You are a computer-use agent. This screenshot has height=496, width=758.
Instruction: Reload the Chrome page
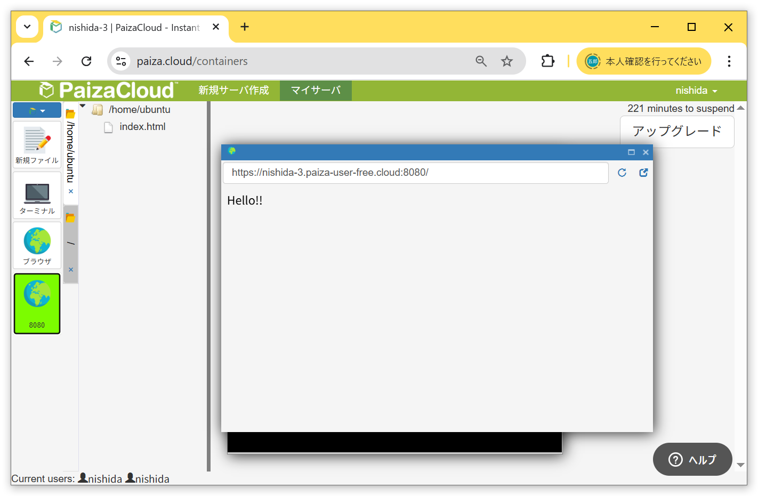pyautogui.click(x=86, y=61)
